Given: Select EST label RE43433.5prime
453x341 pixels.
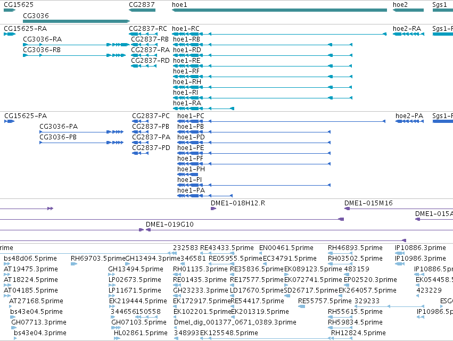Looking at the screenshot, I should coord(227,248).
